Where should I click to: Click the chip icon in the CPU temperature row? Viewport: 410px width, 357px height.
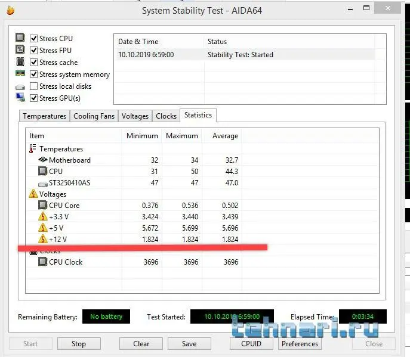42,171
